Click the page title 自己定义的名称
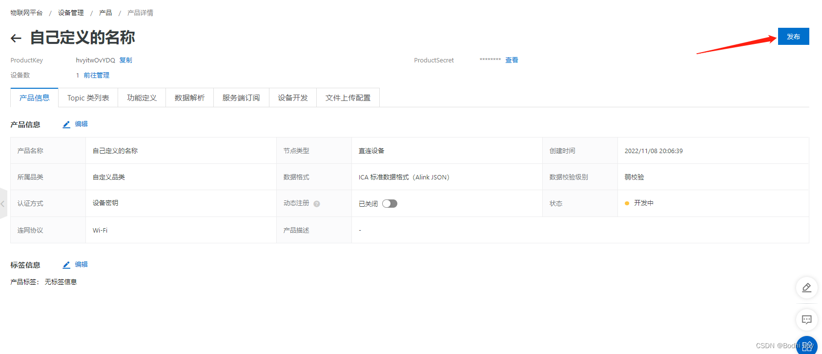822x354 pixels. click(82, 38)
